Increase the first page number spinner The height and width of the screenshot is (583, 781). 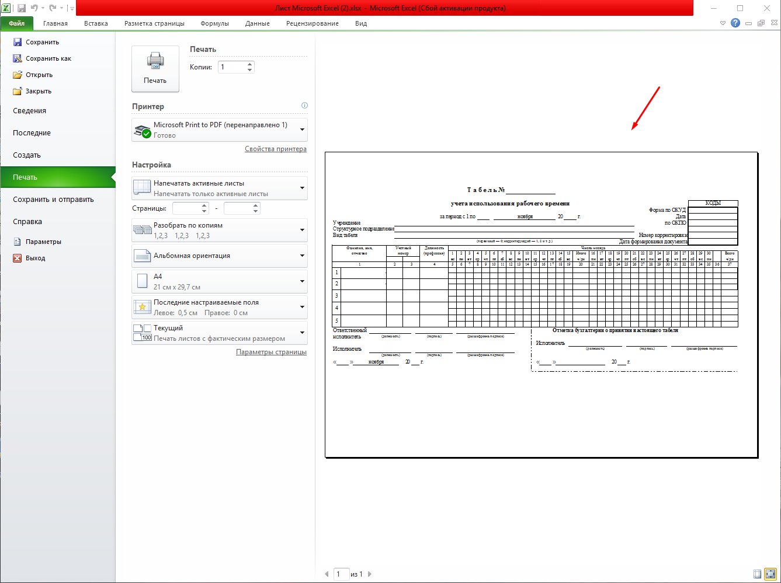(x=204, y=205)
